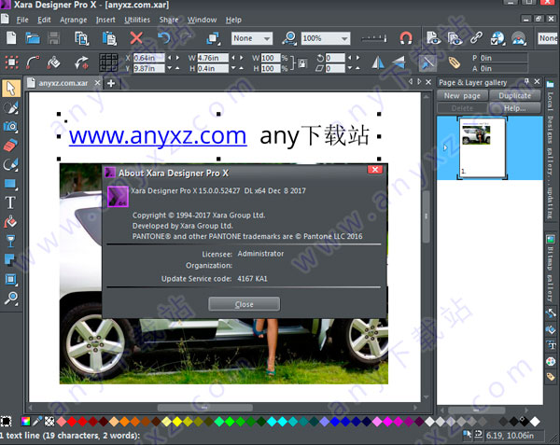Click the New document icon
This screenshot has height=445, width=560.
click(11, 38)
